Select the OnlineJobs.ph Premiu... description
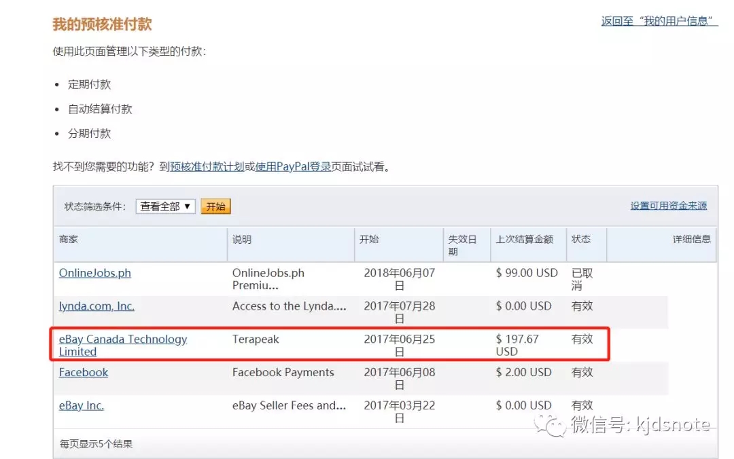The width and height of the screenshot is (734, 459). coord(268,279)
